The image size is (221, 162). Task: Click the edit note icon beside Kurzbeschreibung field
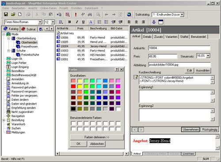pyautogui.click(x=136, y=77)
